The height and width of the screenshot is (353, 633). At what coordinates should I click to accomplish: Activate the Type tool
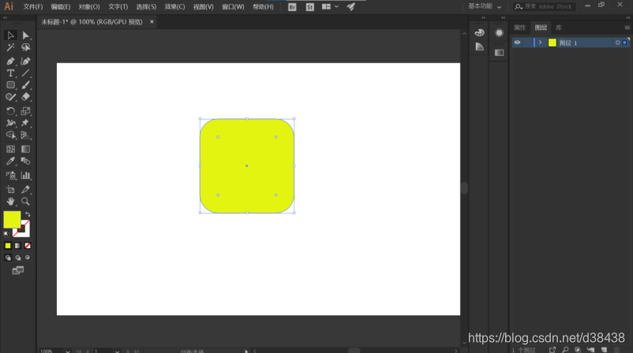coord(10,73)
